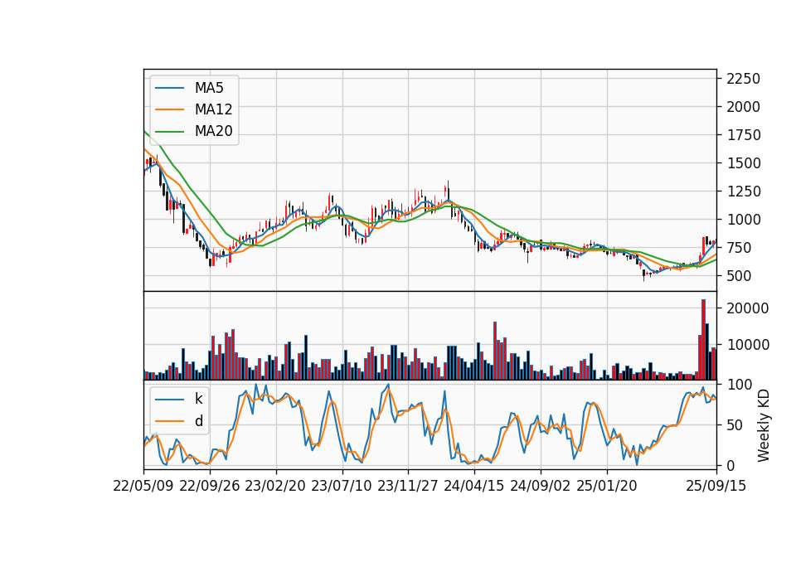Click the 23/11/27 date label
796x572 pixels.
[x=408, y=486]
